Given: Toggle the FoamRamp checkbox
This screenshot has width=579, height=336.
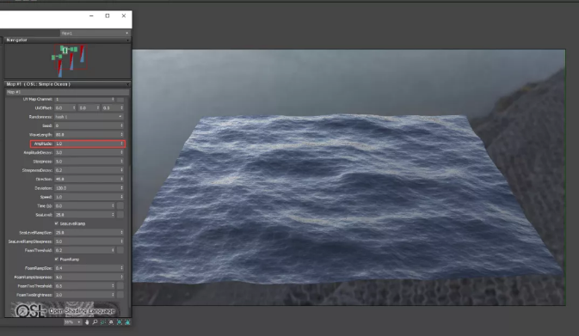Looking at the screenshot, I should 57,260.
